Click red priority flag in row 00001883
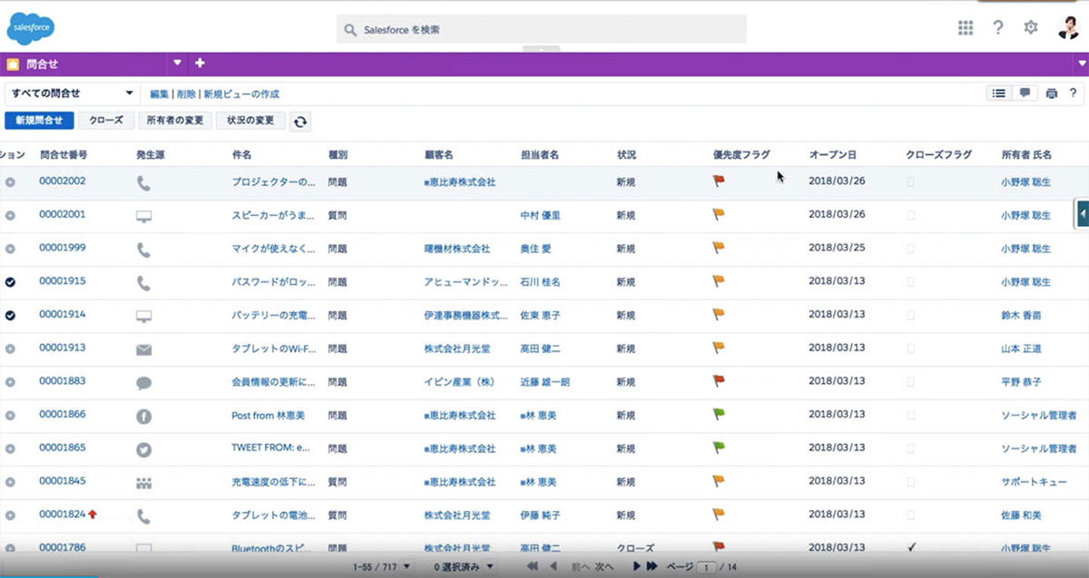The height and width of the screenshot is (578, 1089). point(719,381)
